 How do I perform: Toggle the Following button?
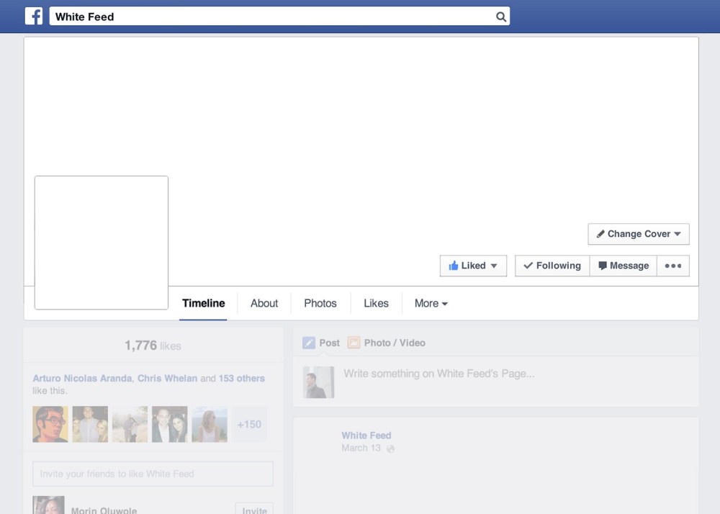coord(552,266)
